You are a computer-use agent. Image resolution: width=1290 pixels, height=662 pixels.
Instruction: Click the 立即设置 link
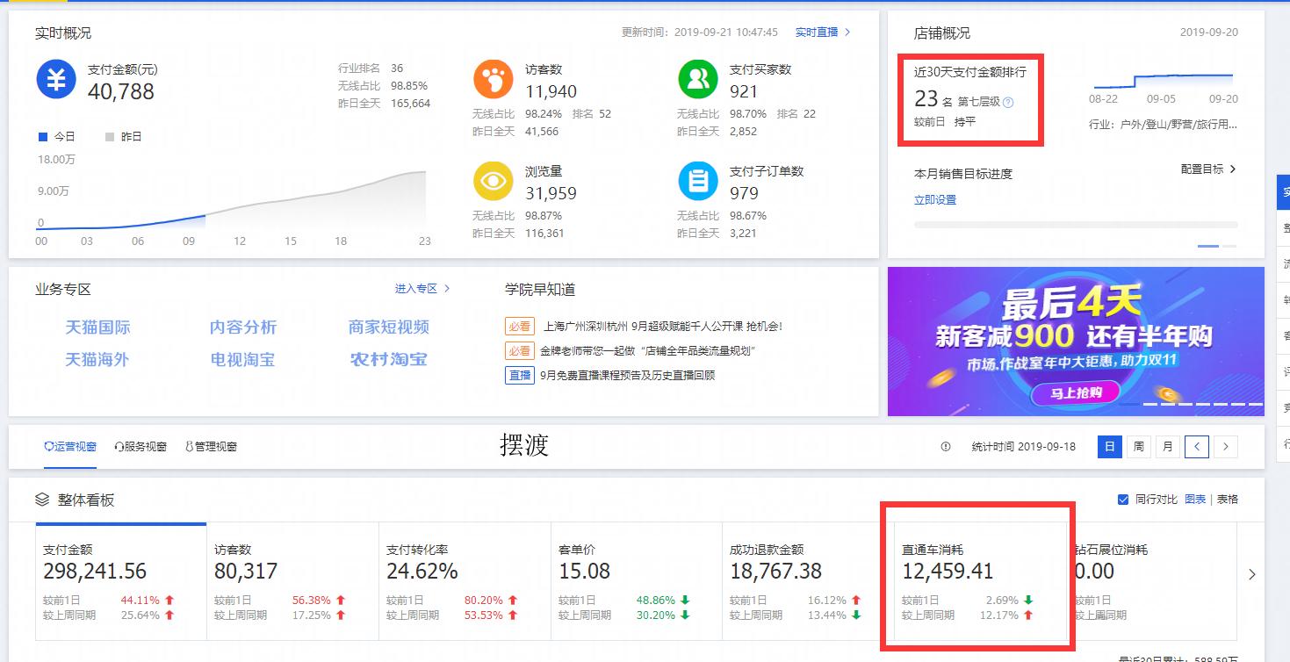pos(936,199)
